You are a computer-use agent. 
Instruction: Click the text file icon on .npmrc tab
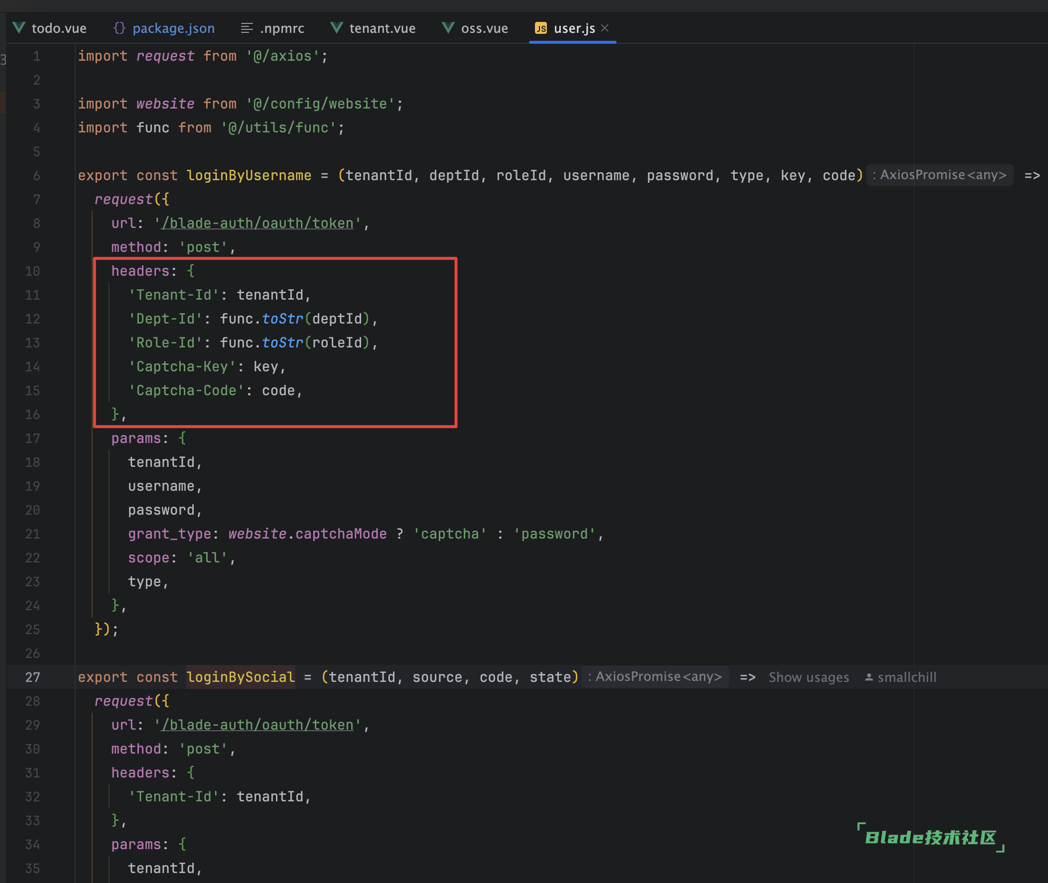pyautogui.click(x=247, y=28)
